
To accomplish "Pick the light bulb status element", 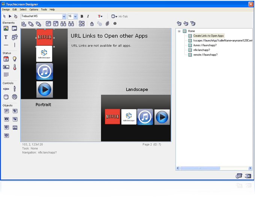I will click(x=15, y=59).
